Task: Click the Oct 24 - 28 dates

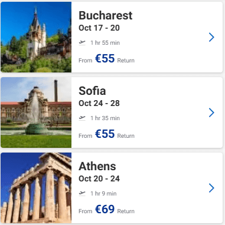Action: pyautogui.click(x=99, y=103)
